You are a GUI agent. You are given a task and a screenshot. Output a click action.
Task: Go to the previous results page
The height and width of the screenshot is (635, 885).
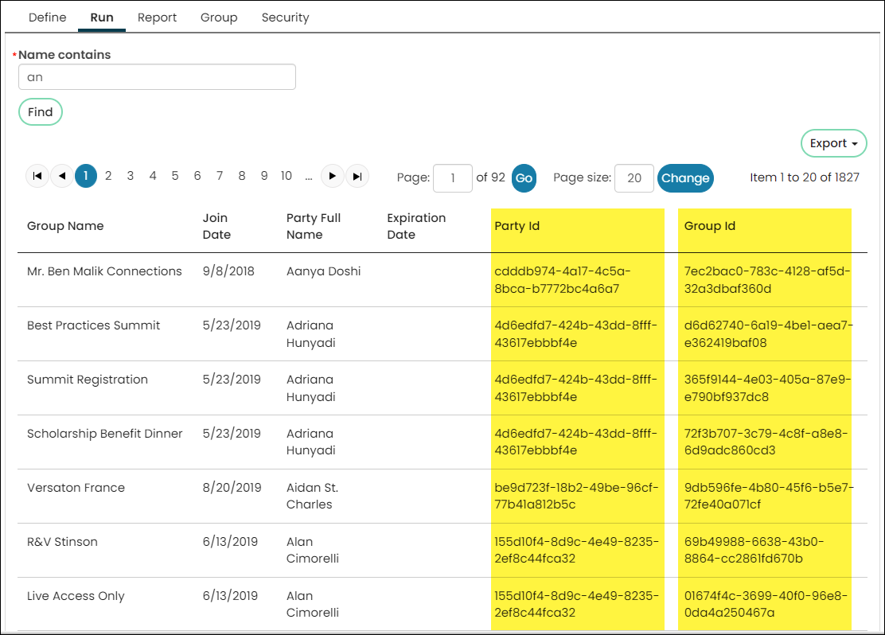[62, 176]
